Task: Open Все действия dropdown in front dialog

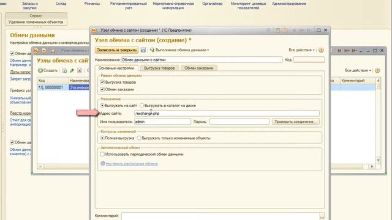Action: (x=302, y=50)
